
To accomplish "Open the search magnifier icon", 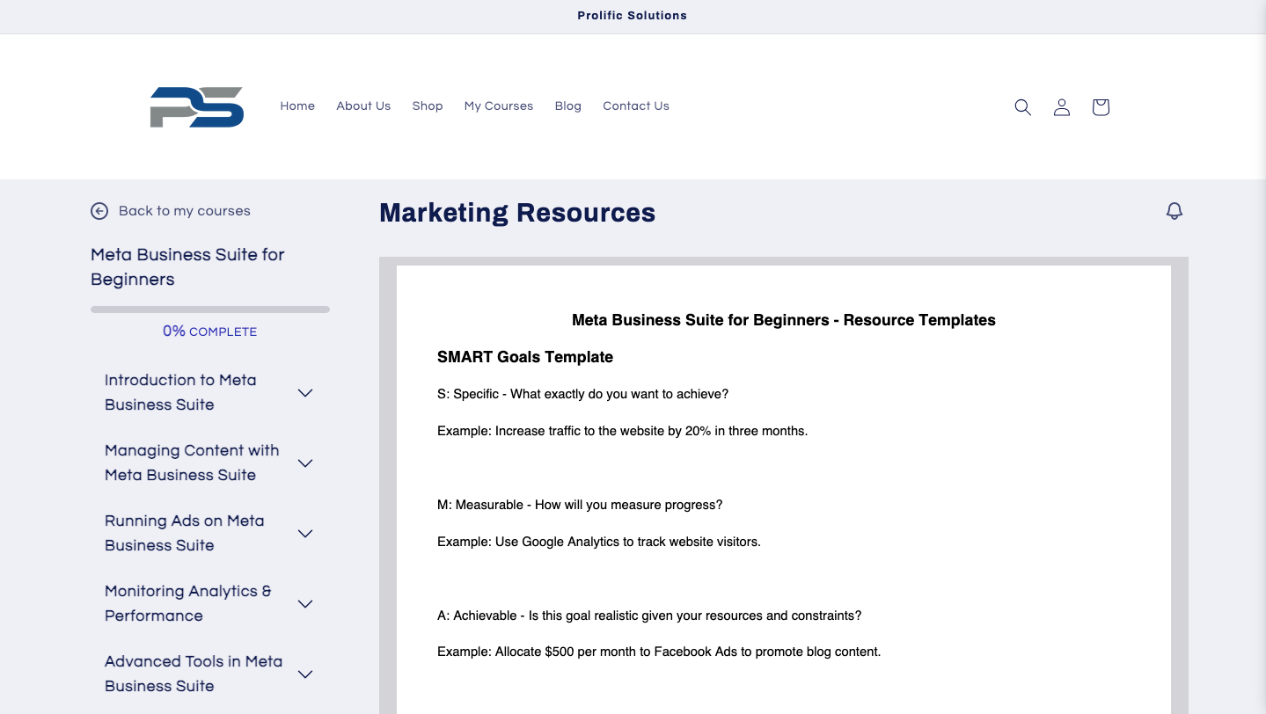I will point(1022,107).
